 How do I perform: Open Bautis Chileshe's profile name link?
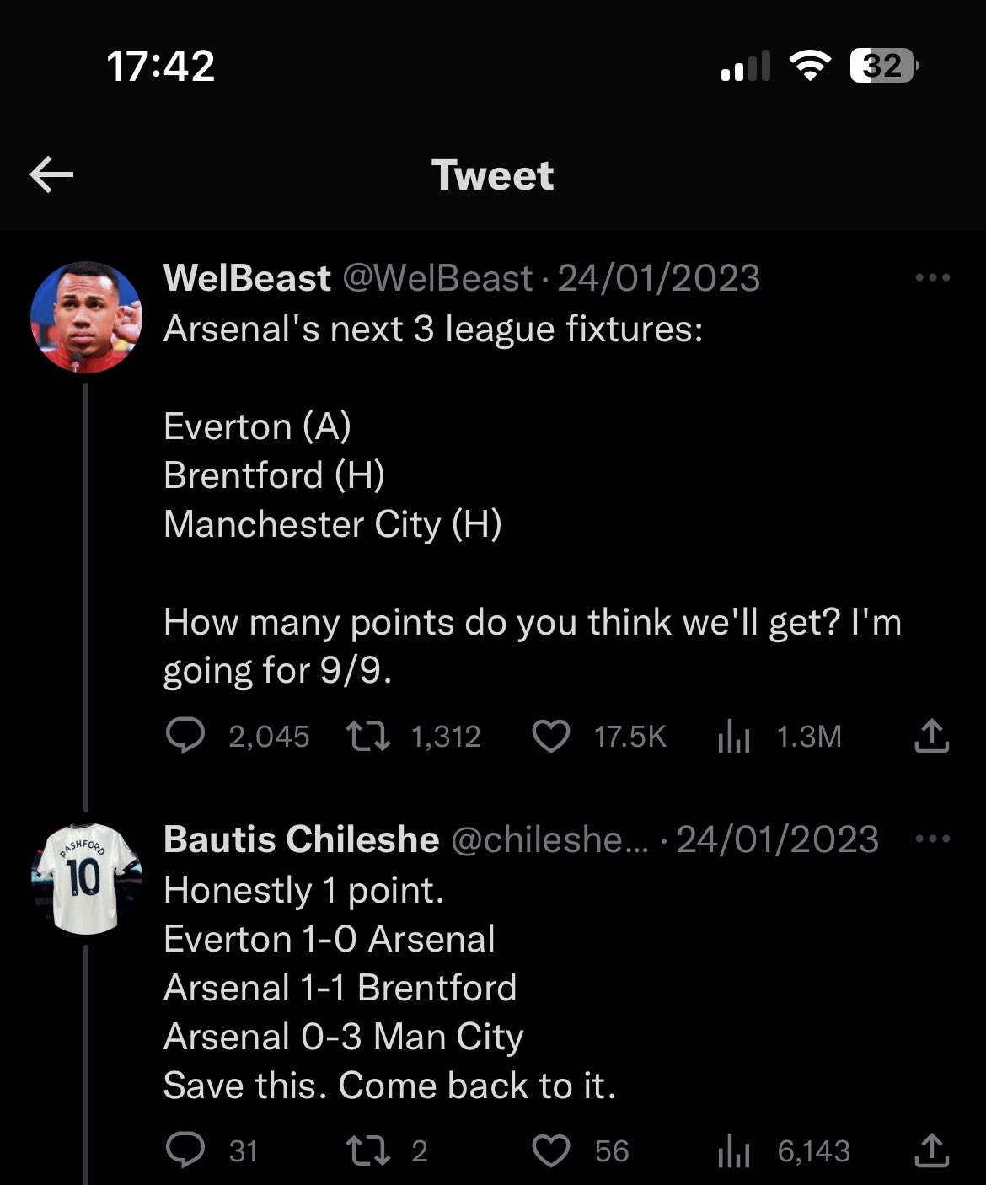tap(301, 839)
